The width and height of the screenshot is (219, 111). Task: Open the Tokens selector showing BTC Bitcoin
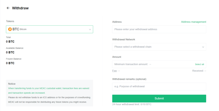pyautogui.click(x=49, y=29)
